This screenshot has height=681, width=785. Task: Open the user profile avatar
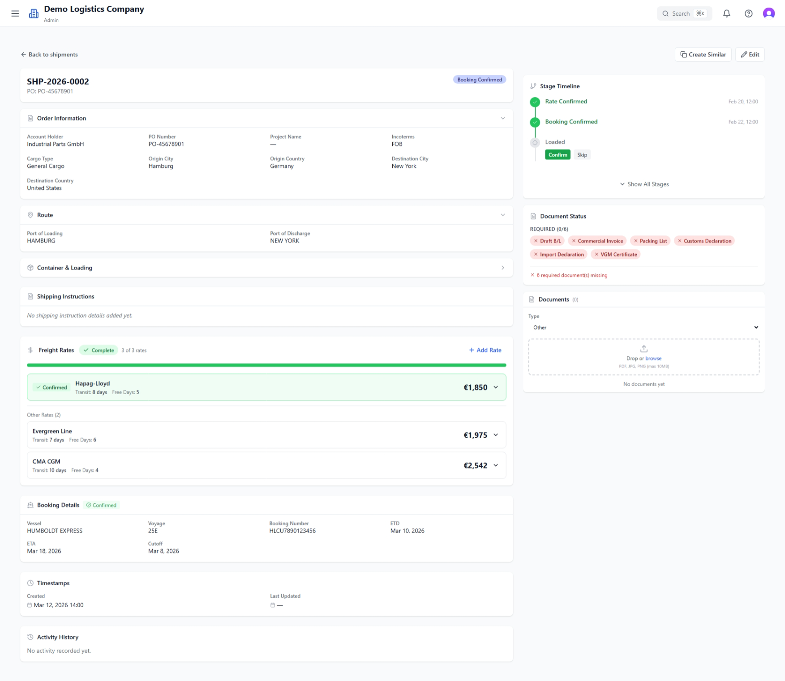(768, 13)
